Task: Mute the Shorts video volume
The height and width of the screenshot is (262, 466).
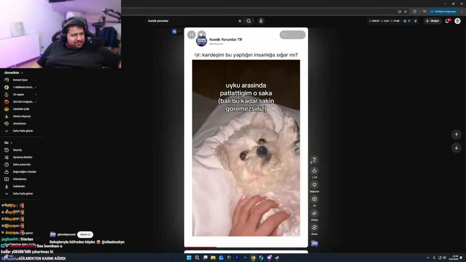Action: [202, 35]
